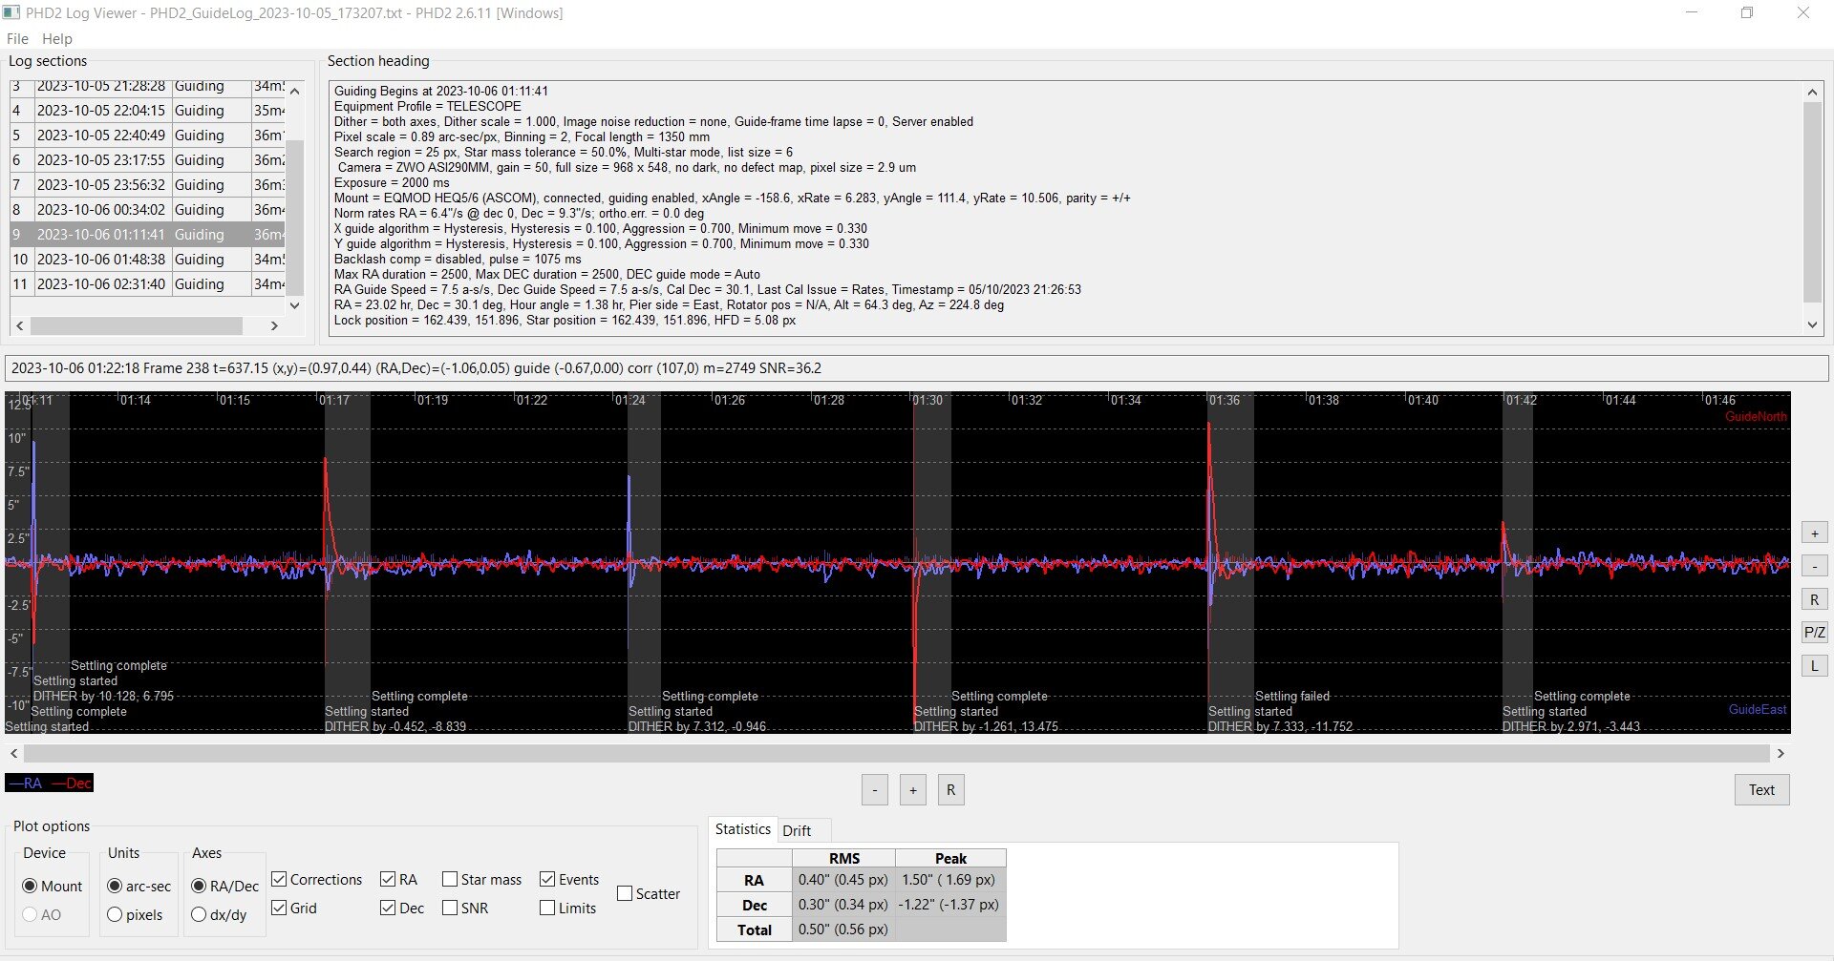1834x961 pixels.
Task: Click the vertical zoom-out minus button
Action: (1814, 567)
